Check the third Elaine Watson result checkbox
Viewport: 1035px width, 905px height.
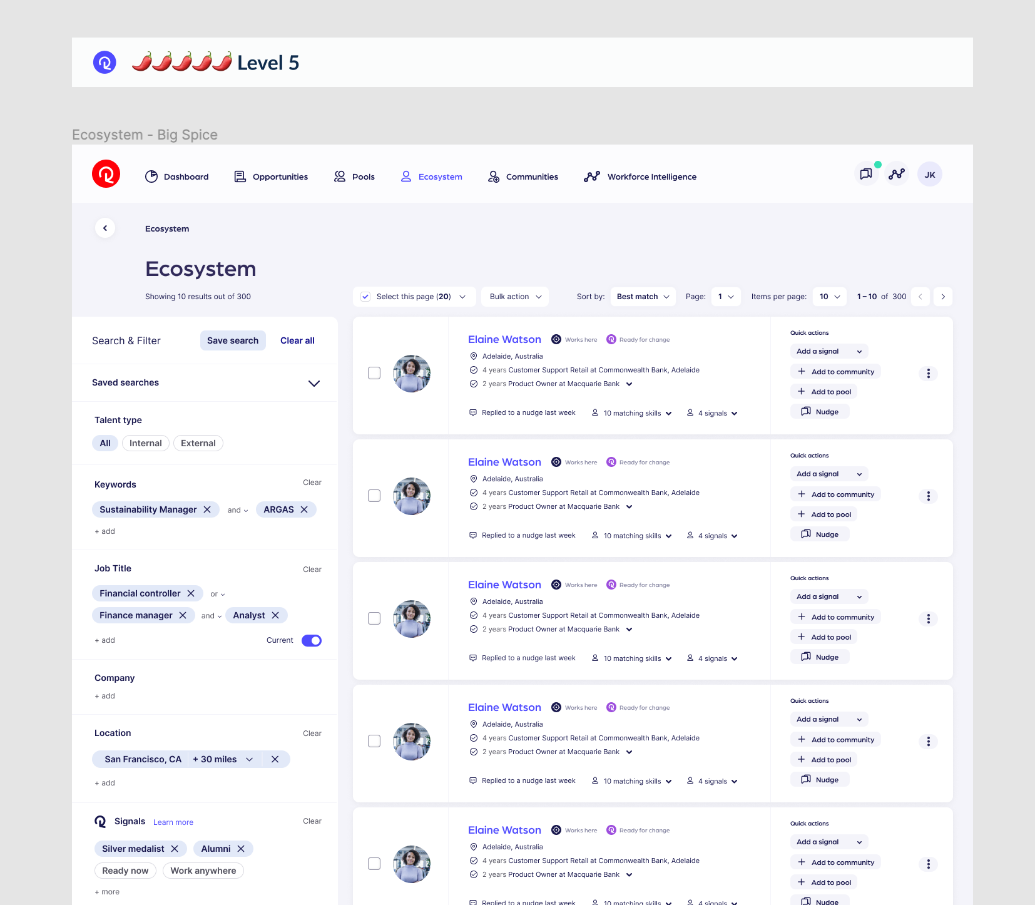point(374,618)
